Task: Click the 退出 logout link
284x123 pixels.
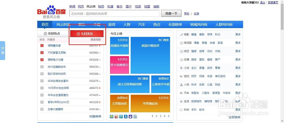Action: pos(262,2)
